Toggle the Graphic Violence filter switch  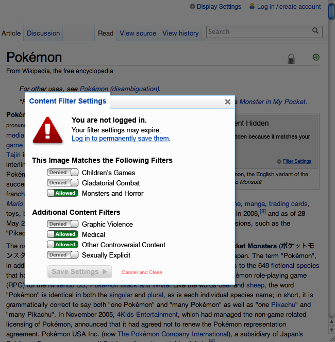tap(63, 224)
